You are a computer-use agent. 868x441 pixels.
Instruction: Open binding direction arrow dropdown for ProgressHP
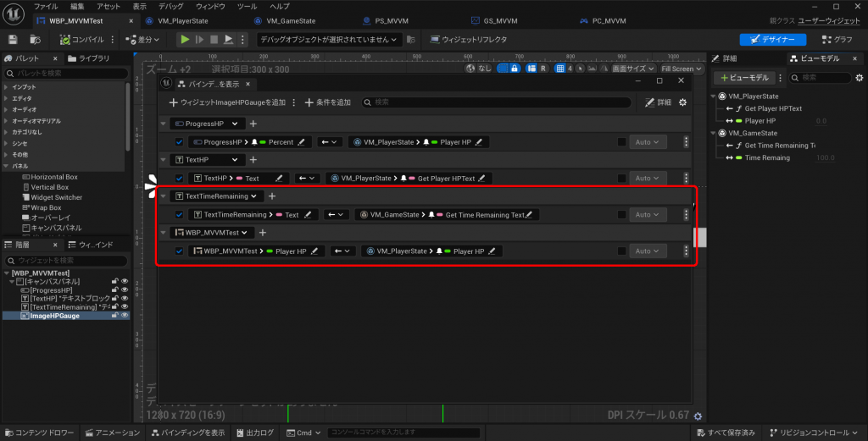pos(329,142)
